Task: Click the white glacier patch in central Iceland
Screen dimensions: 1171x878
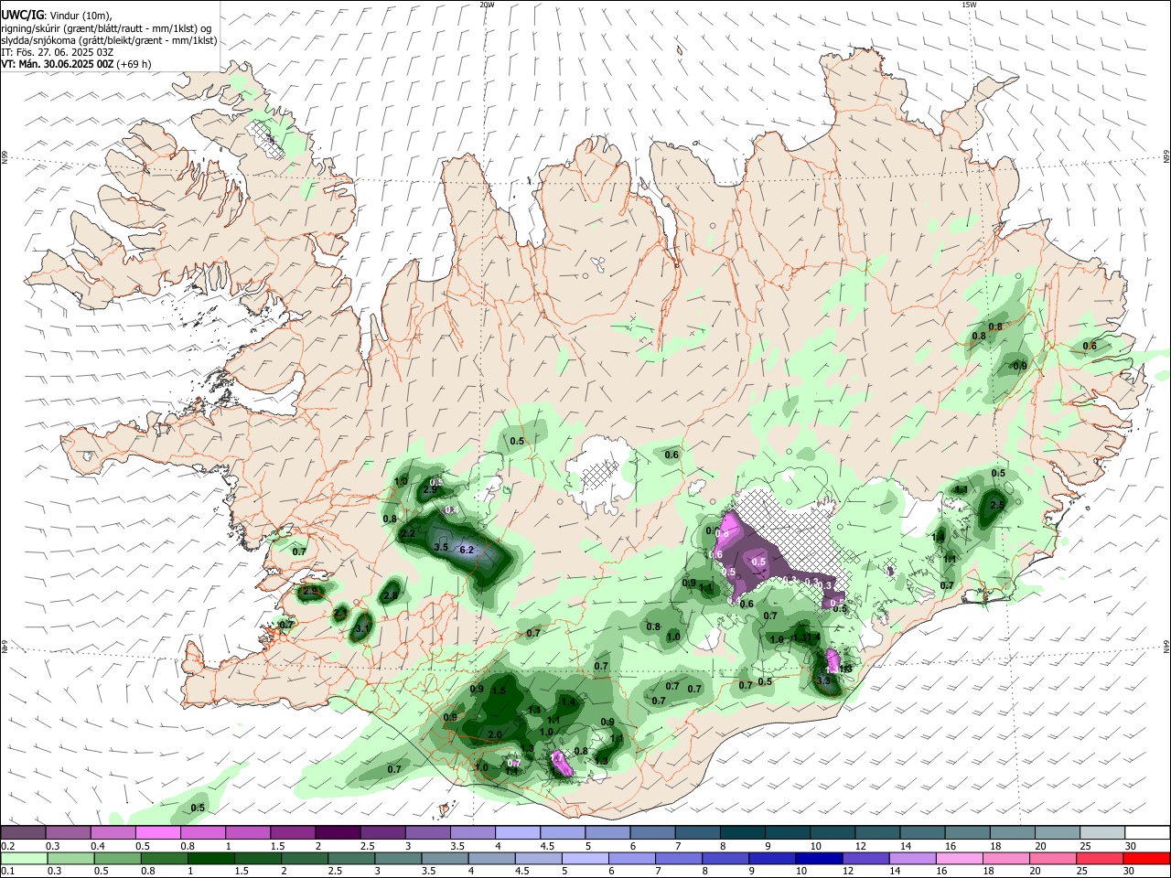Action: pos(599,472)
